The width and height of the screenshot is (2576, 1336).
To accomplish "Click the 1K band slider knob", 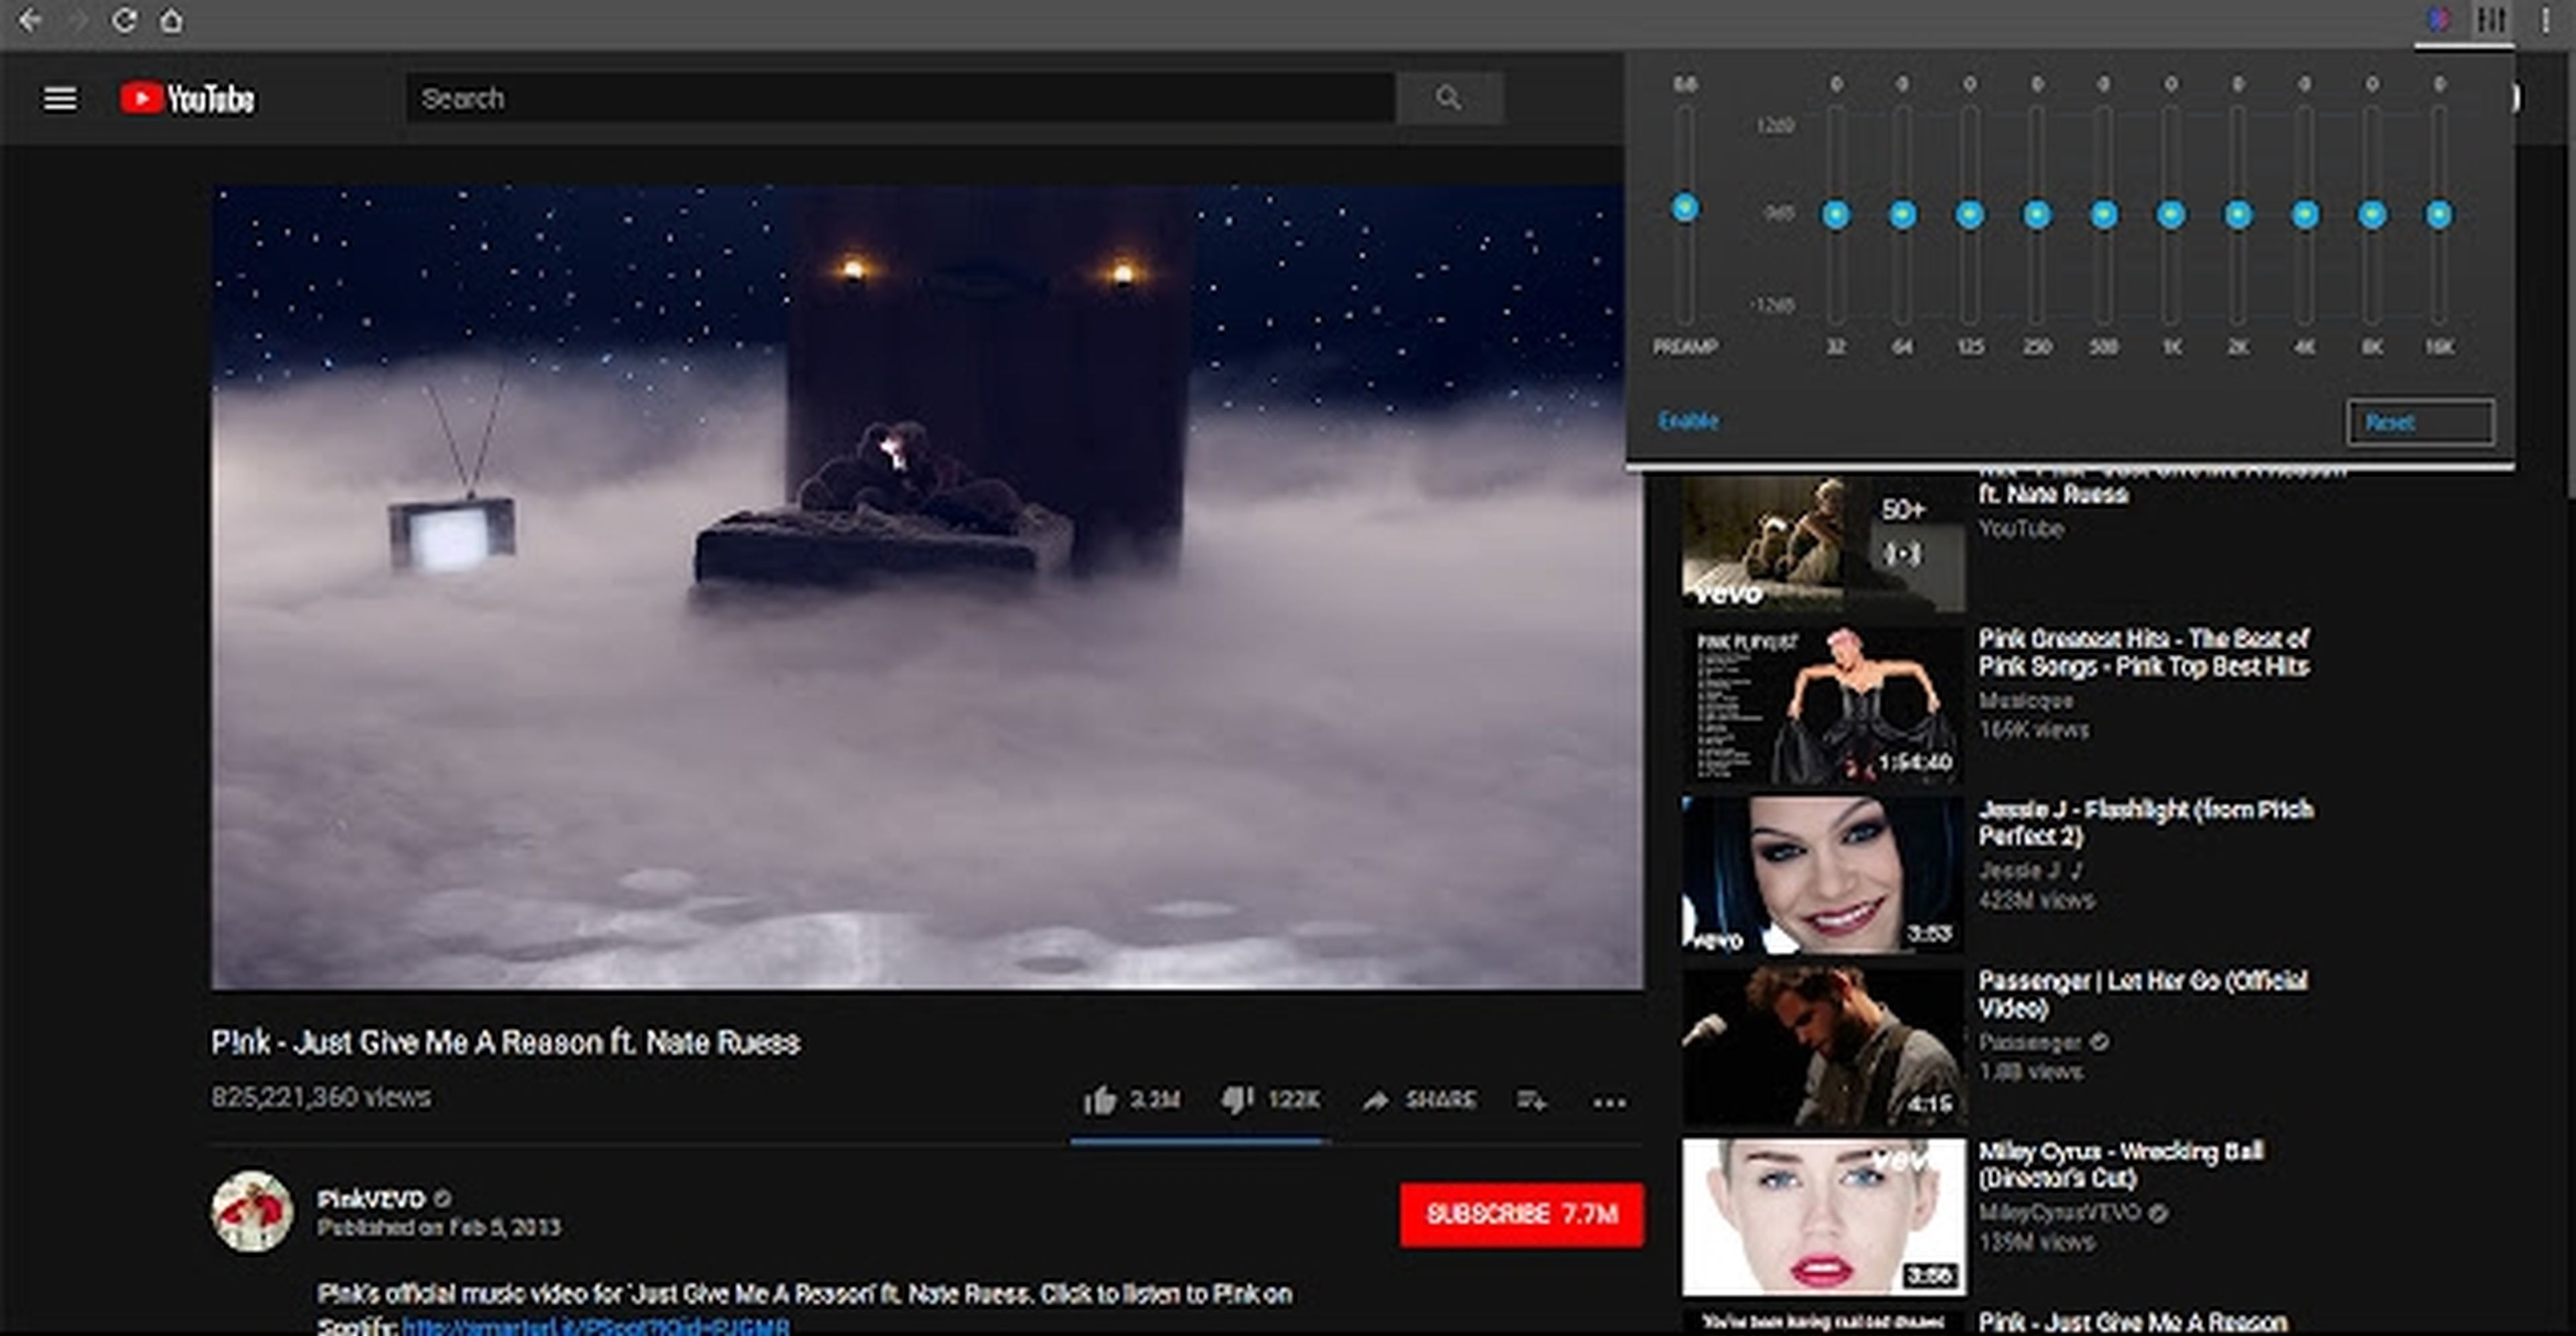I will pos(2171,215).
